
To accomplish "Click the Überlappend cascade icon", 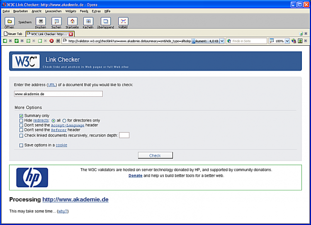I will click(x=106, y=21).
